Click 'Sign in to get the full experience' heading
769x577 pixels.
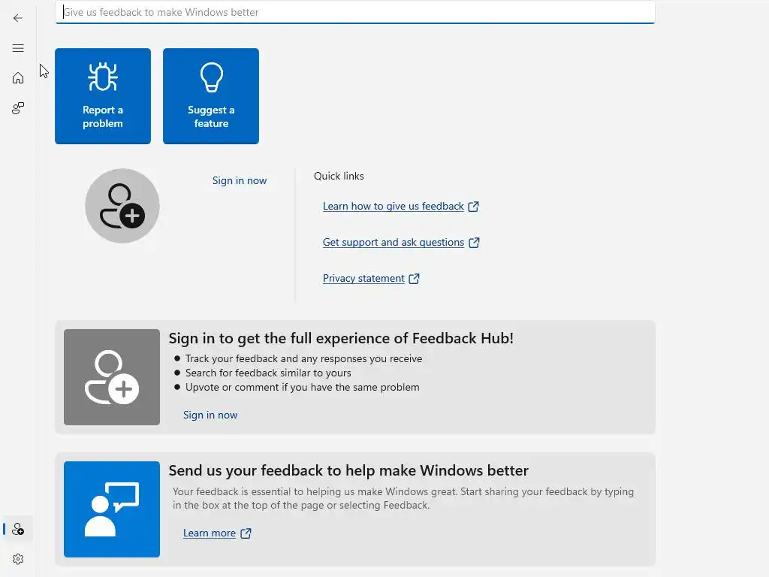341,338
